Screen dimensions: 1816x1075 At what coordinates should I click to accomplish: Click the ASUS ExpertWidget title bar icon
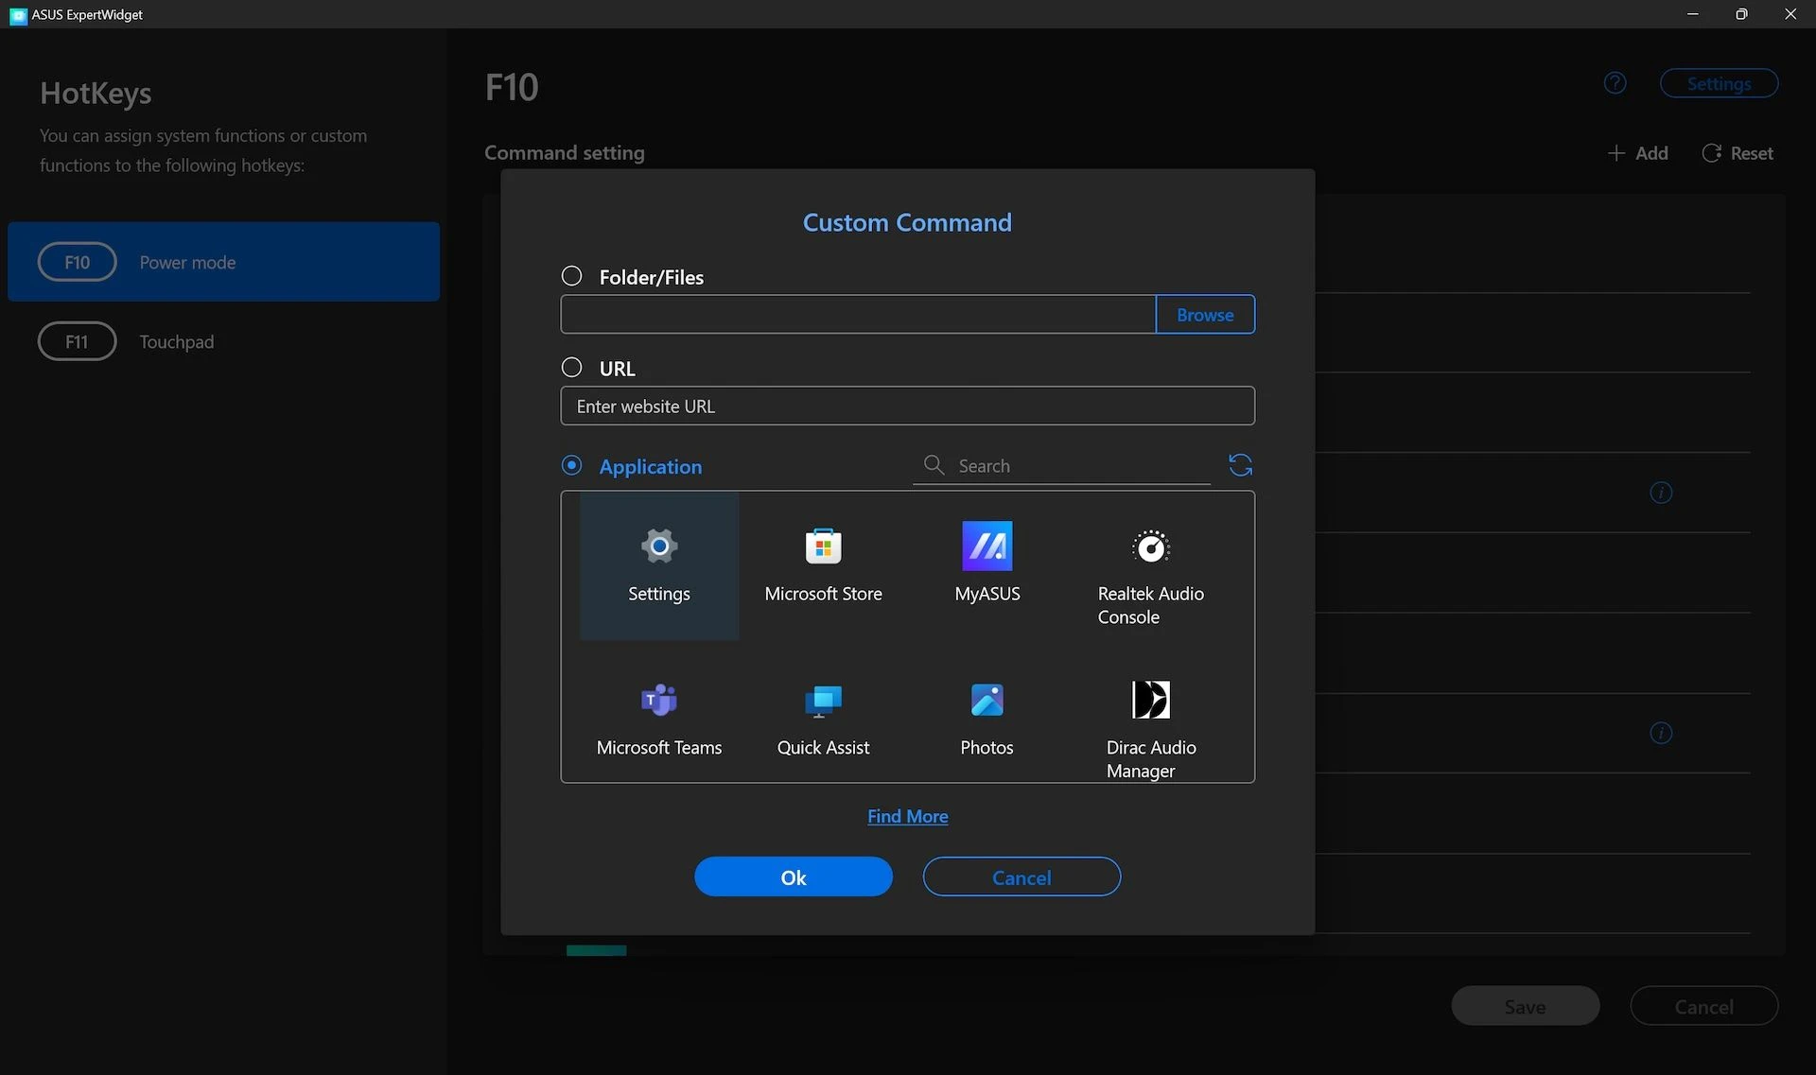pyautogui.click(x=18, y=14)
